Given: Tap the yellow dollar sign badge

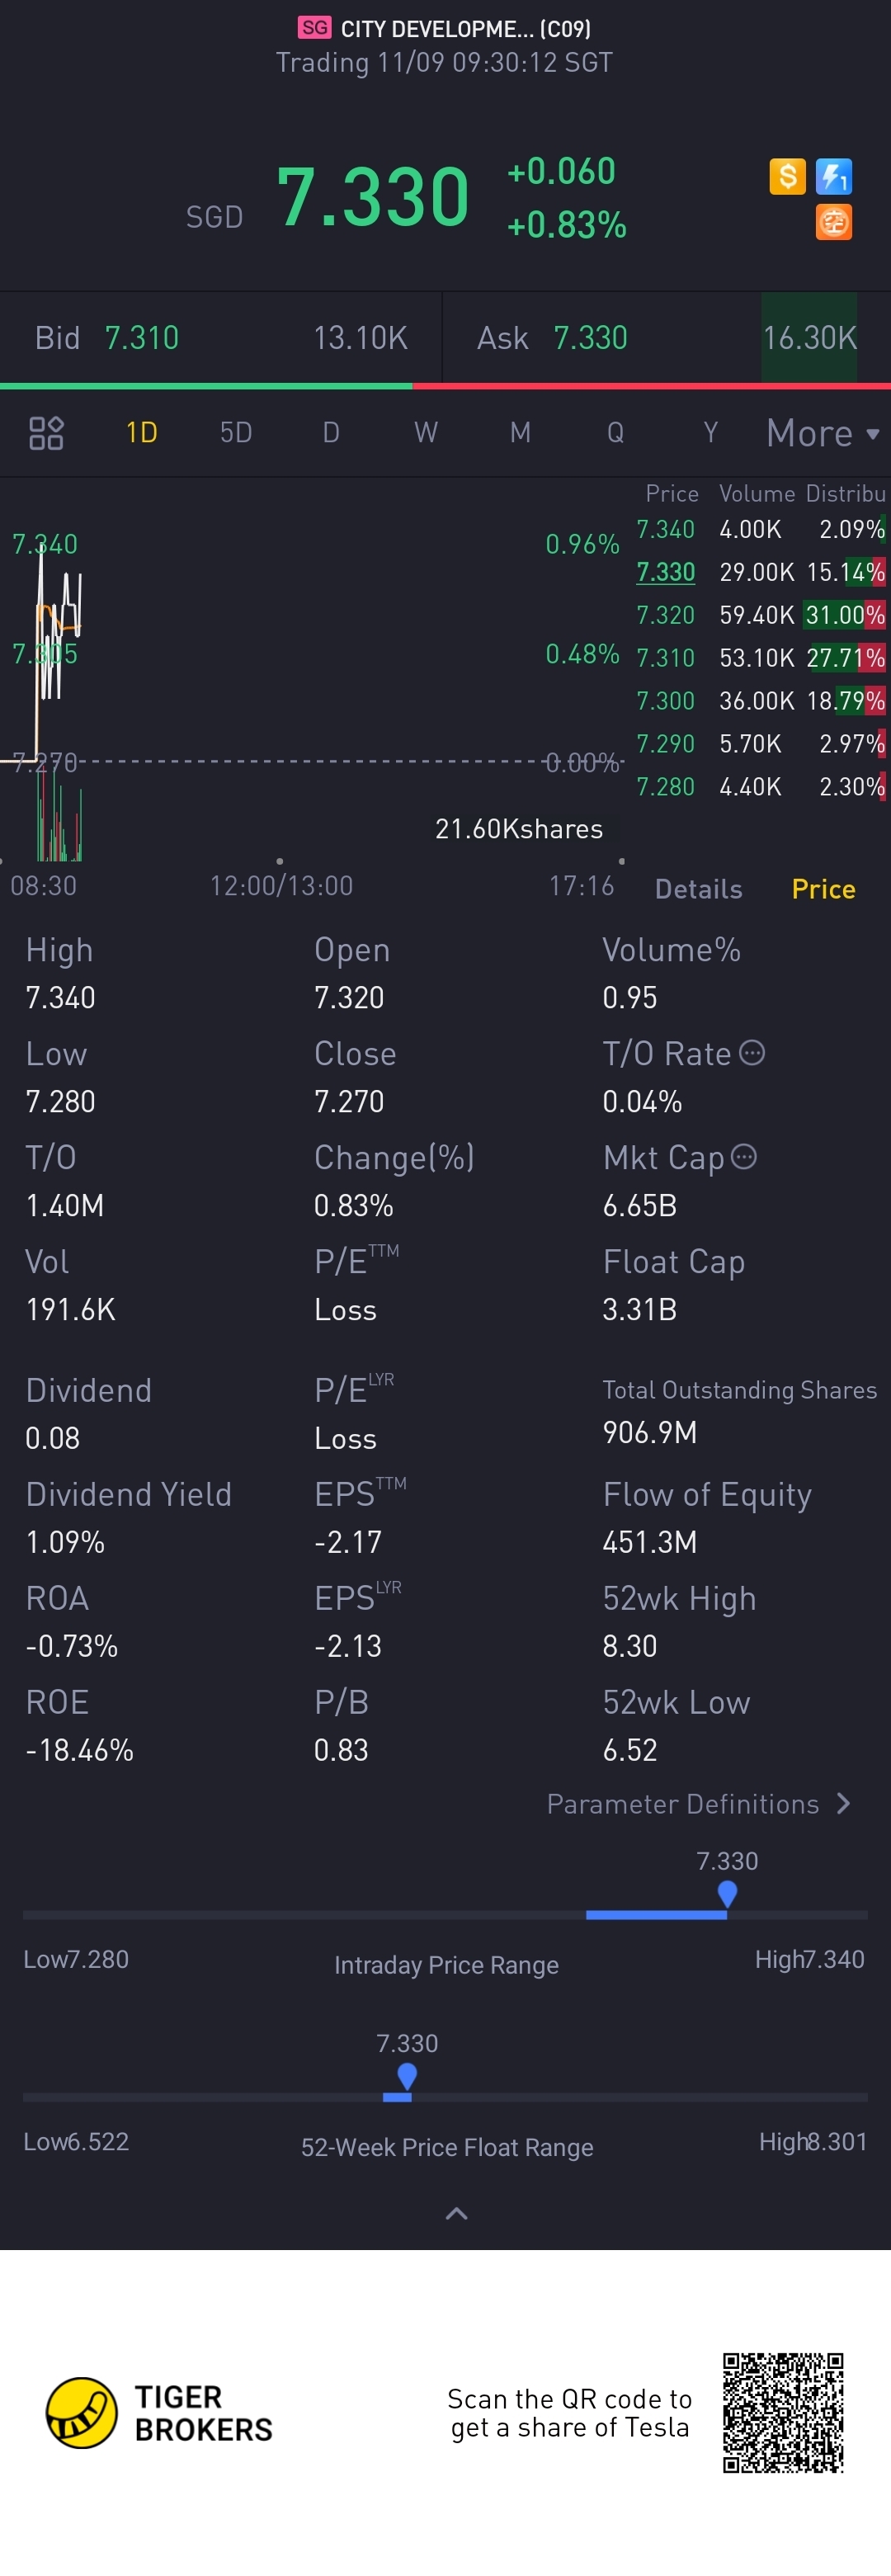Looking at the screenshot, I should tap(787, 177).
